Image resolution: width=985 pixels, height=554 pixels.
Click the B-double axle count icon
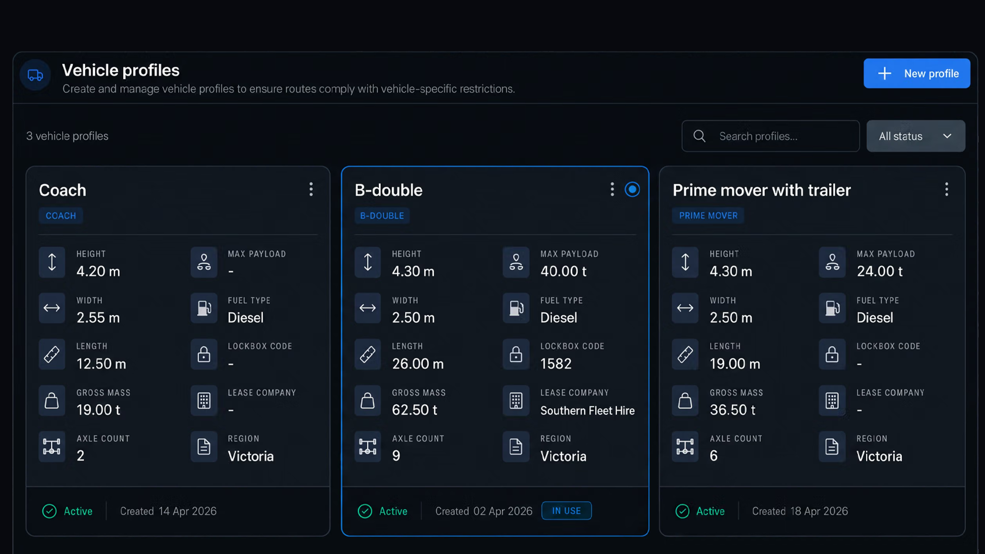pyautogui.click(x=368, y=447)
